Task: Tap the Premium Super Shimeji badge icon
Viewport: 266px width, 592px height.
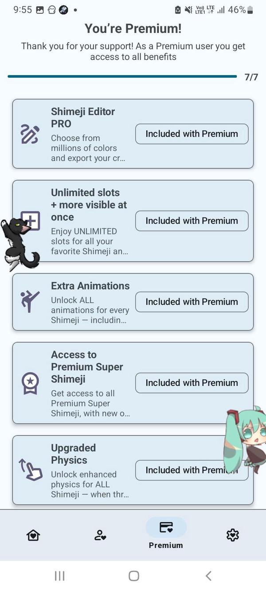Action: tap(30, 383)
